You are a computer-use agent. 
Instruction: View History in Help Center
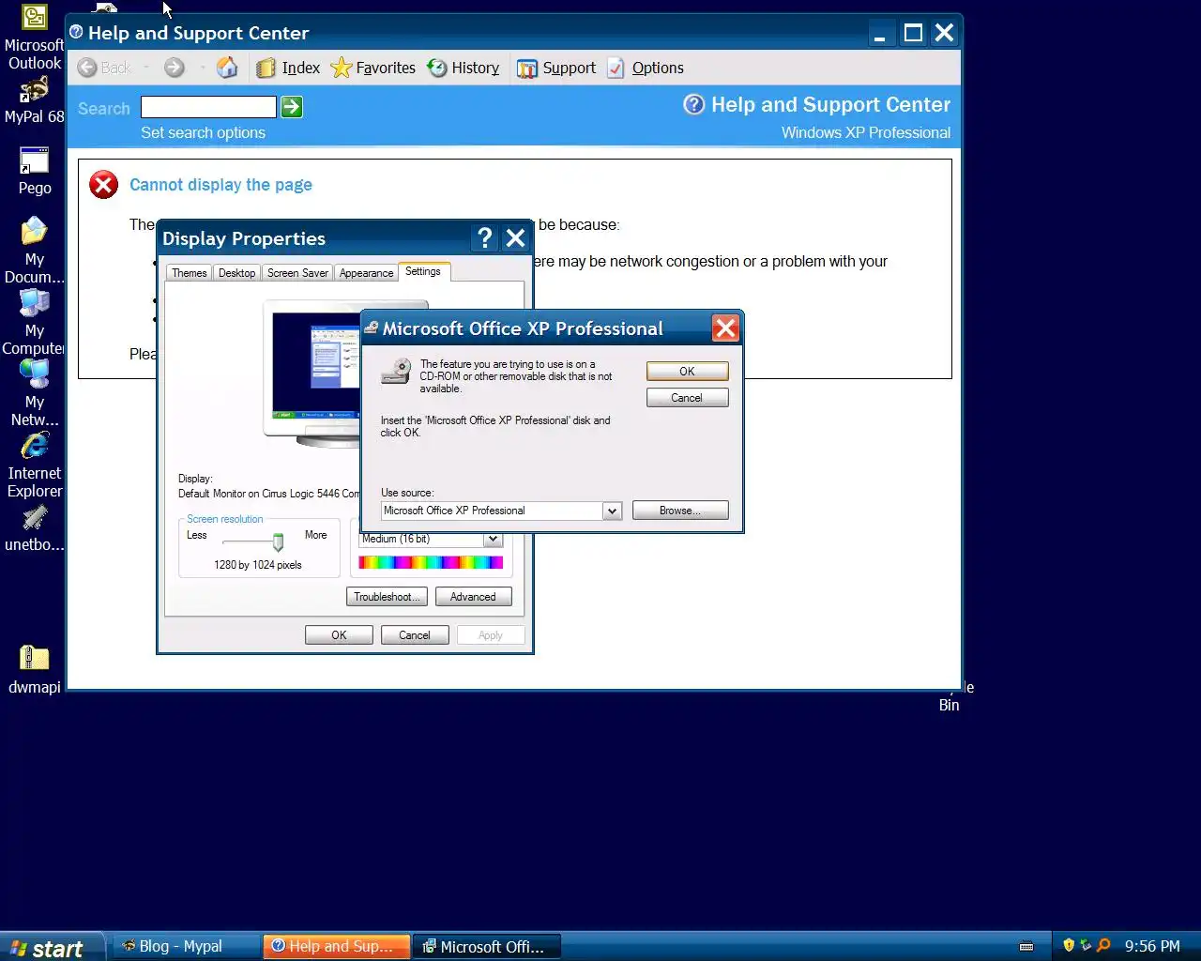pos(464,68)
